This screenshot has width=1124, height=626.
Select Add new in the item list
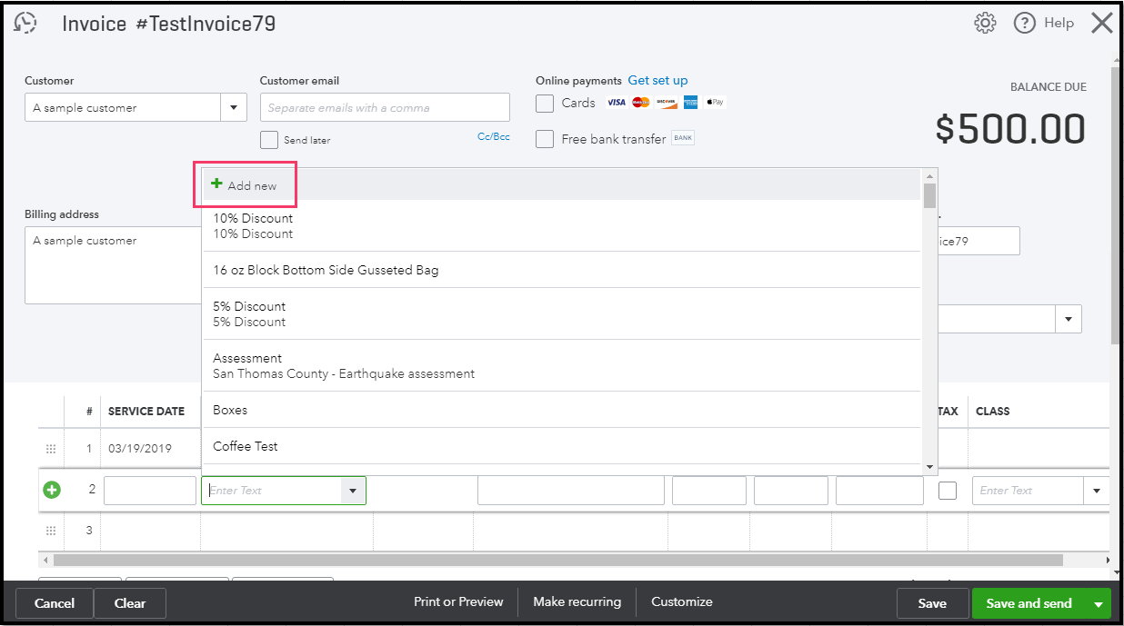tap(244, 184)
